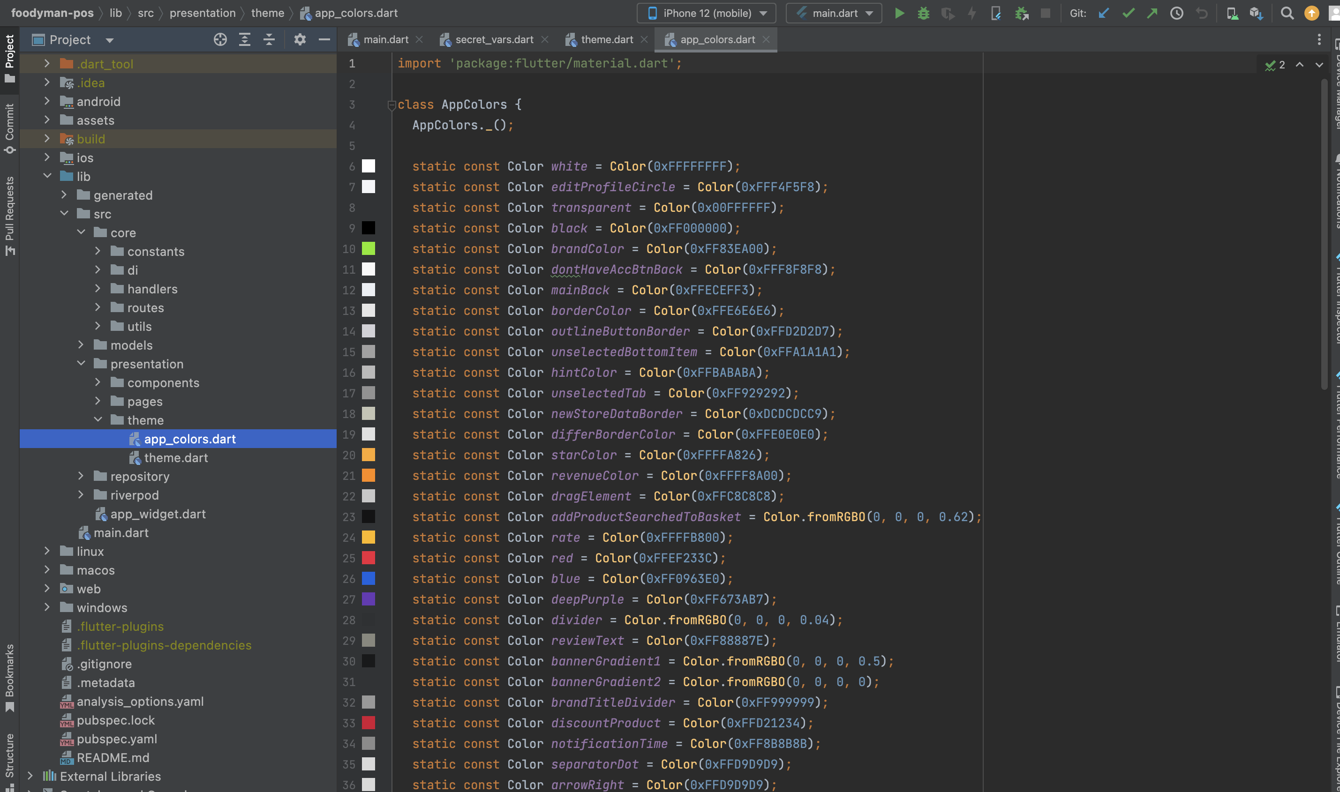This screenshot has width=1340, height=792.
Task: Collapse the src folder
Action: 64,214
